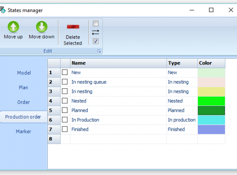
Task: Click the name cell "Finished"
Action: [118, 130]
